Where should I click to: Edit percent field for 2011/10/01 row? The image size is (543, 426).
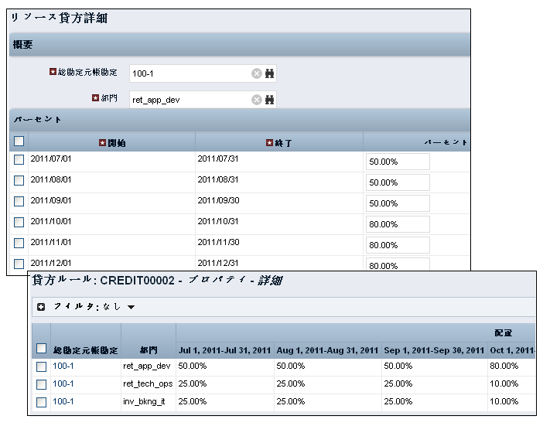coord(398,224)
